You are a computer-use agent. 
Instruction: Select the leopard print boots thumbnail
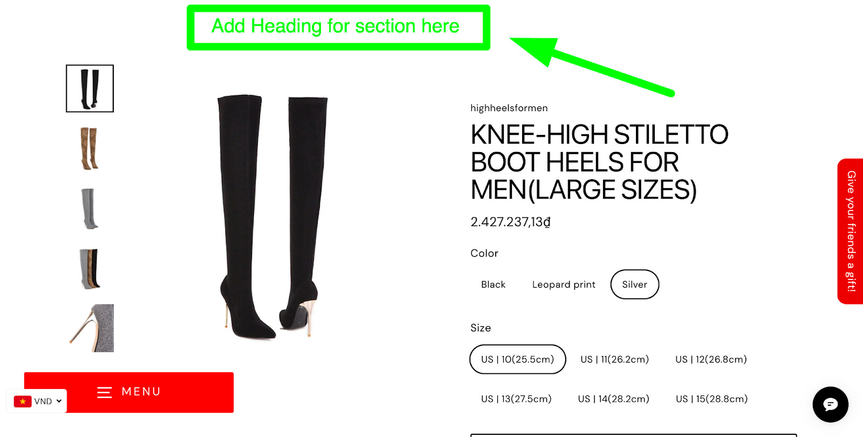point(90,148)
